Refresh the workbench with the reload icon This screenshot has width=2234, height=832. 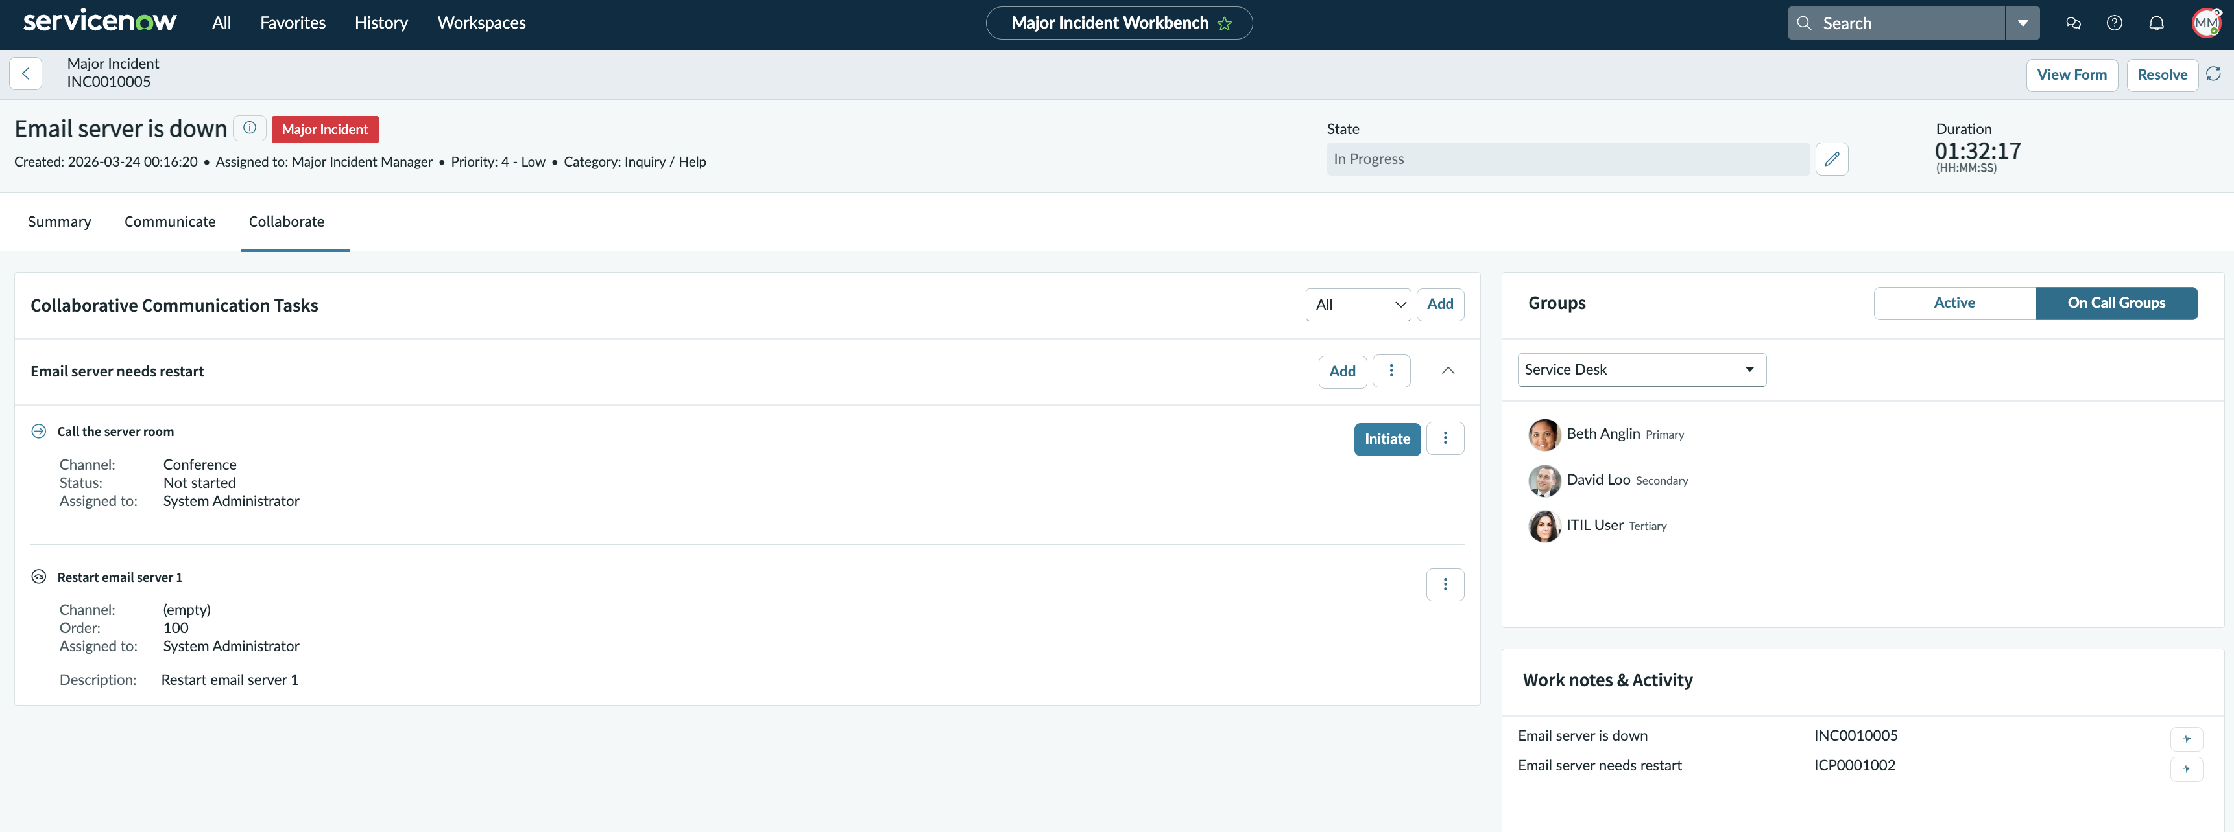(2213, 74)
